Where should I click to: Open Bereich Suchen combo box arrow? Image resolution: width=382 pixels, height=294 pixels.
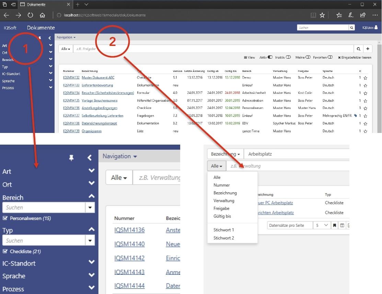click(x=90, y=208)
